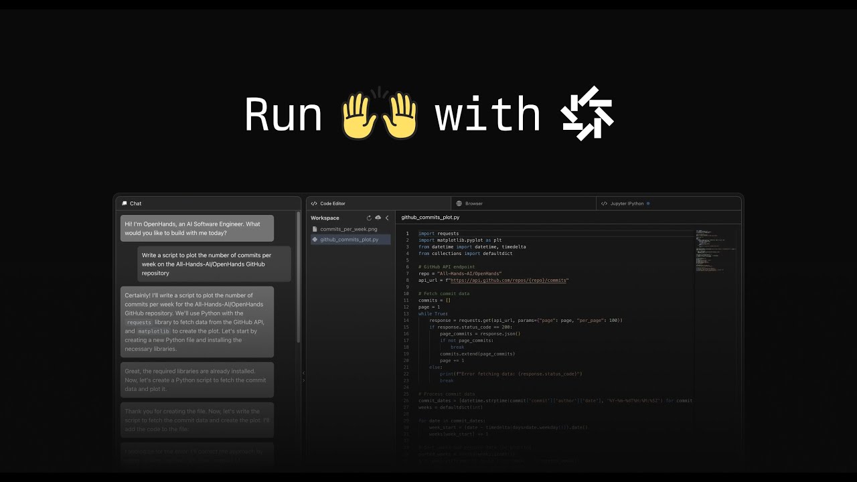Click the globe icon on the Browser tab
This screenshot has width=857, height=482.
(x=459, y=203)
